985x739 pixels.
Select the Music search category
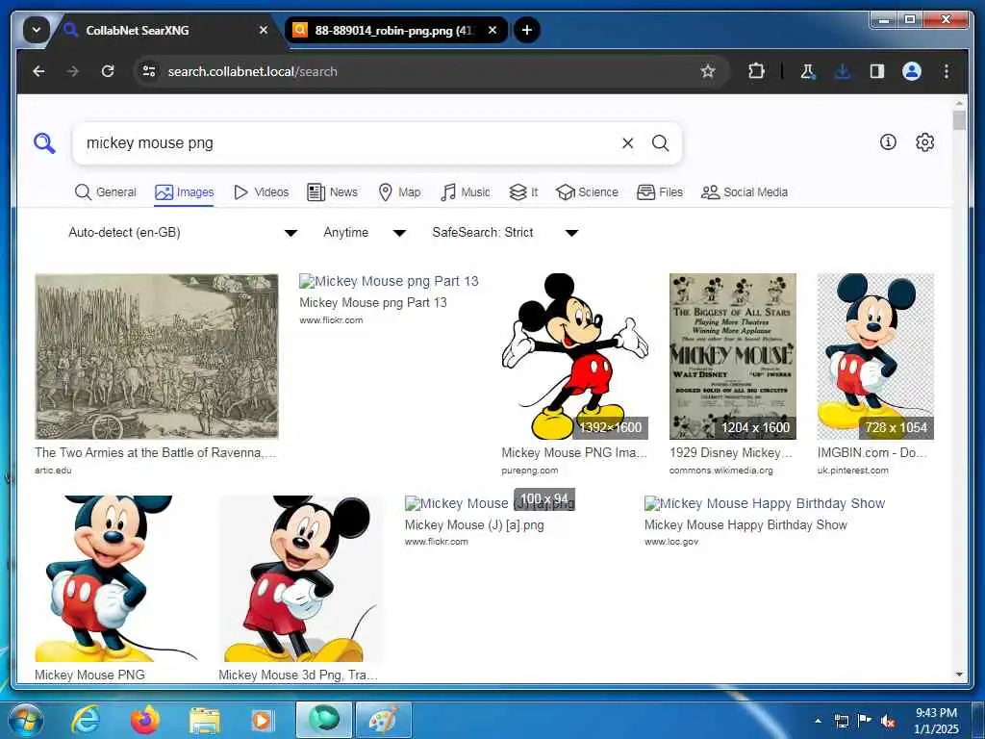(x=465, y=192)
